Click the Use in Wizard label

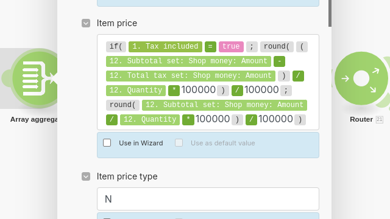pos(141,143)
